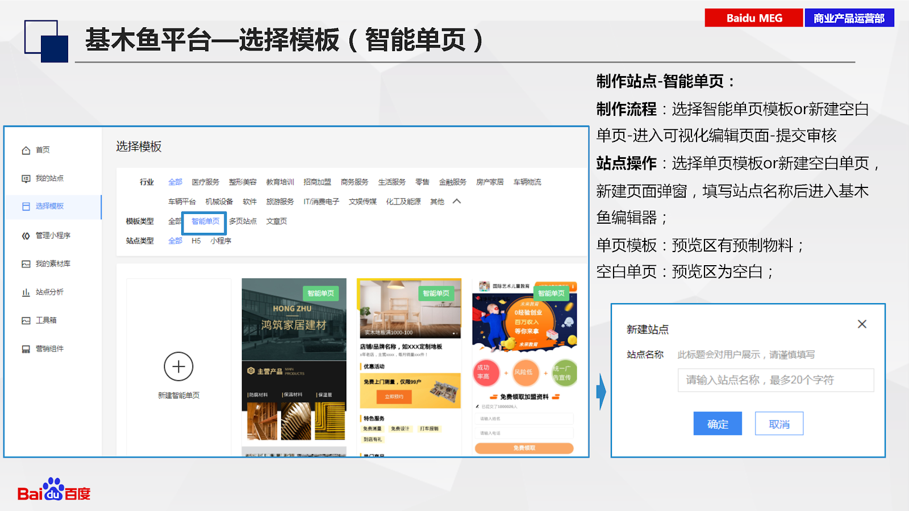Click the 房产家居 industry filter
The height and width of the screenshot is (511, 909).
[490, 182]
